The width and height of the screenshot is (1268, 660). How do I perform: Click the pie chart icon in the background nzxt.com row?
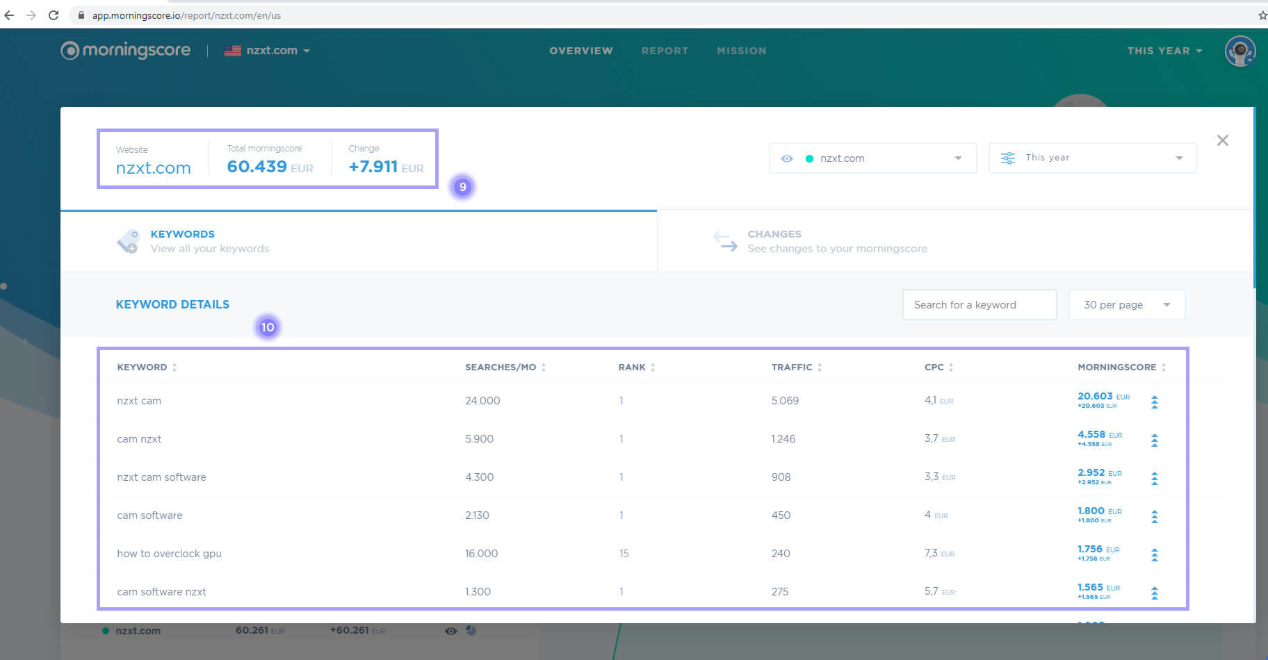coord(471,630)
